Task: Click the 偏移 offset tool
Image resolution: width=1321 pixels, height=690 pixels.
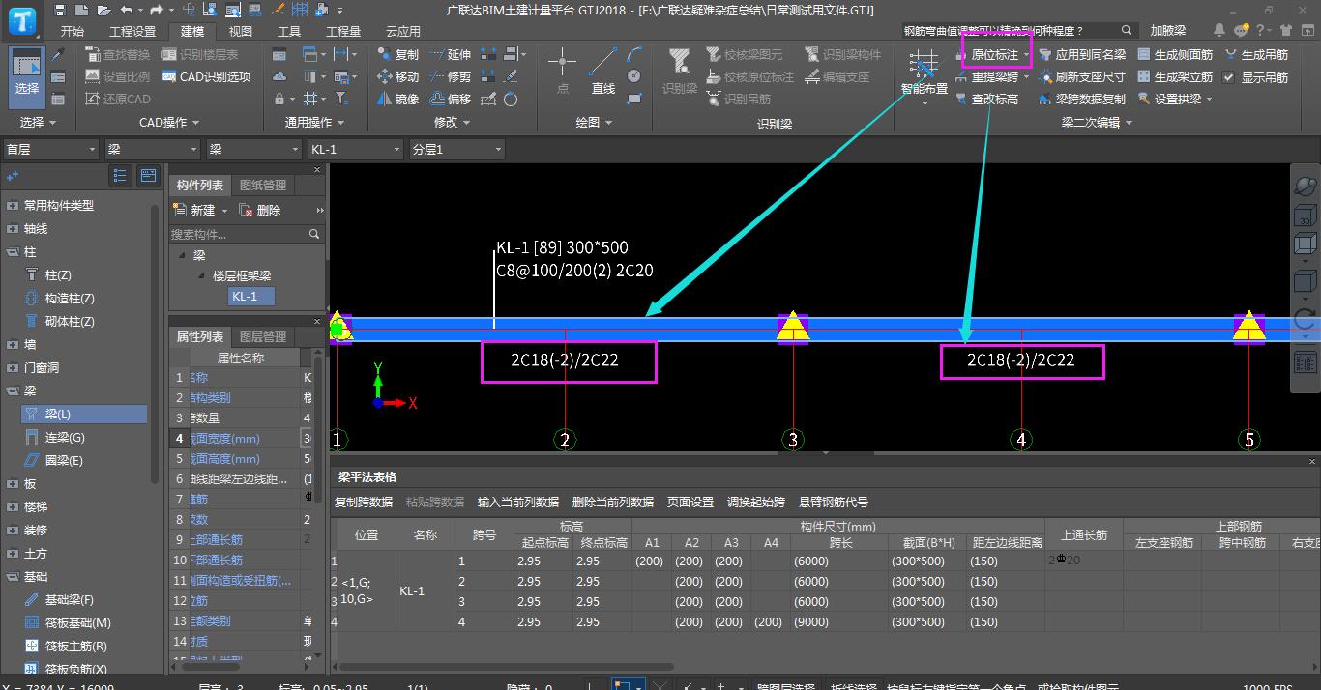Action: pyautogui.click(x=450, y=99)
